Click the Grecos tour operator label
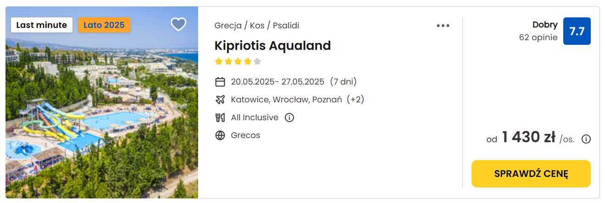605x203 pixels. click(245, 135)
